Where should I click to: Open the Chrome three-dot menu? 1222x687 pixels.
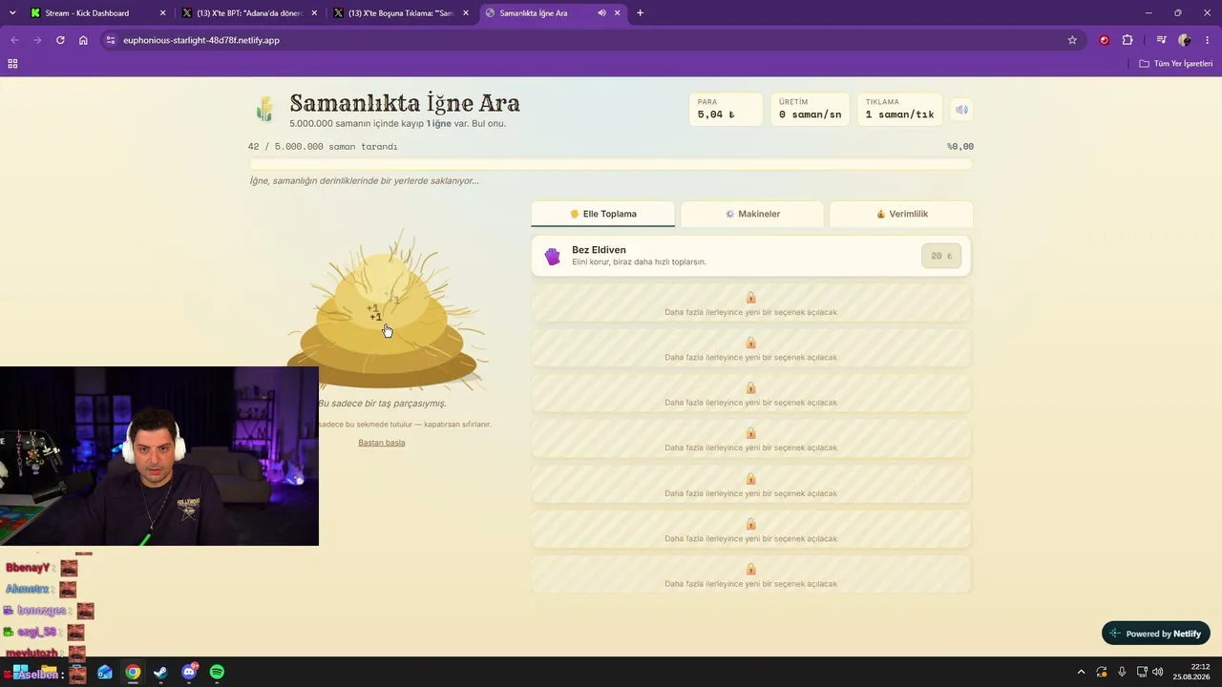click(1208, 40)
